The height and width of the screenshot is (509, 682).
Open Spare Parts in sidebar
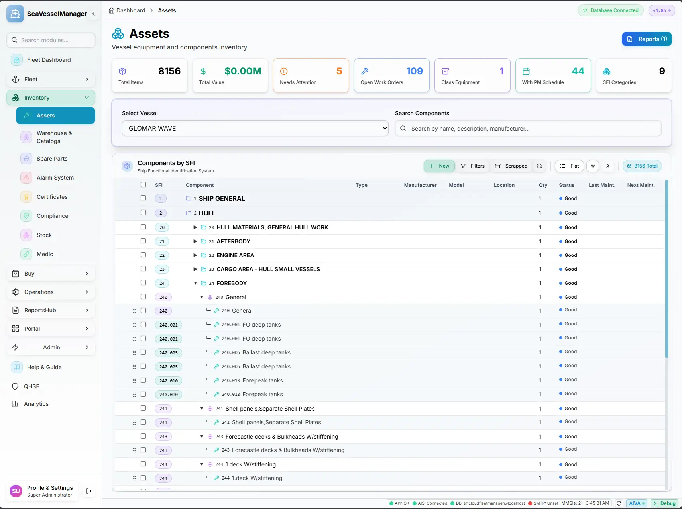pyautogui.click(x=55, y=159)
